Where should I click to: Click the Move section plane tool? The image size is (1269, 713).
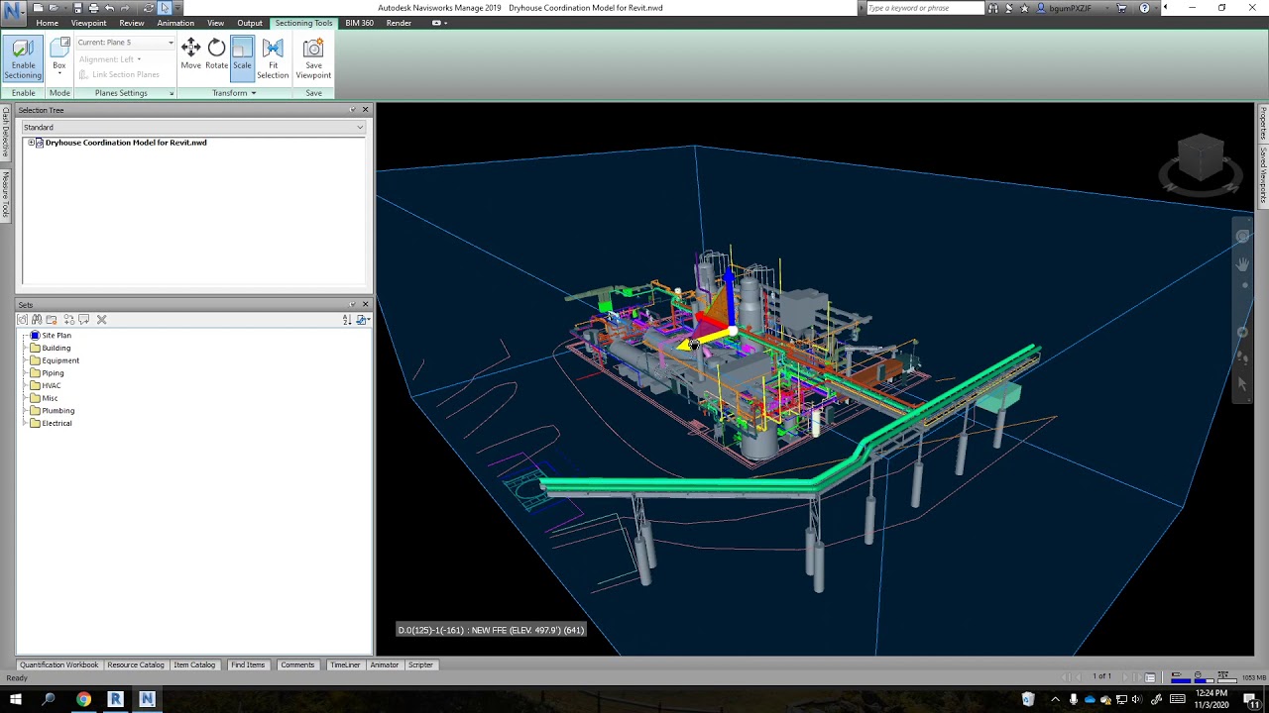[190, 55]
